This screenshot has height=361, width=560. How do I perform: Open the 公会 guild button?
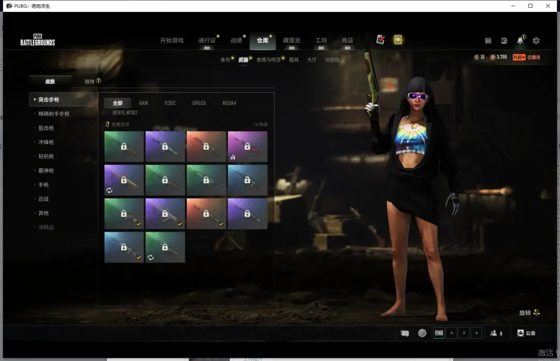pos(526,333)
